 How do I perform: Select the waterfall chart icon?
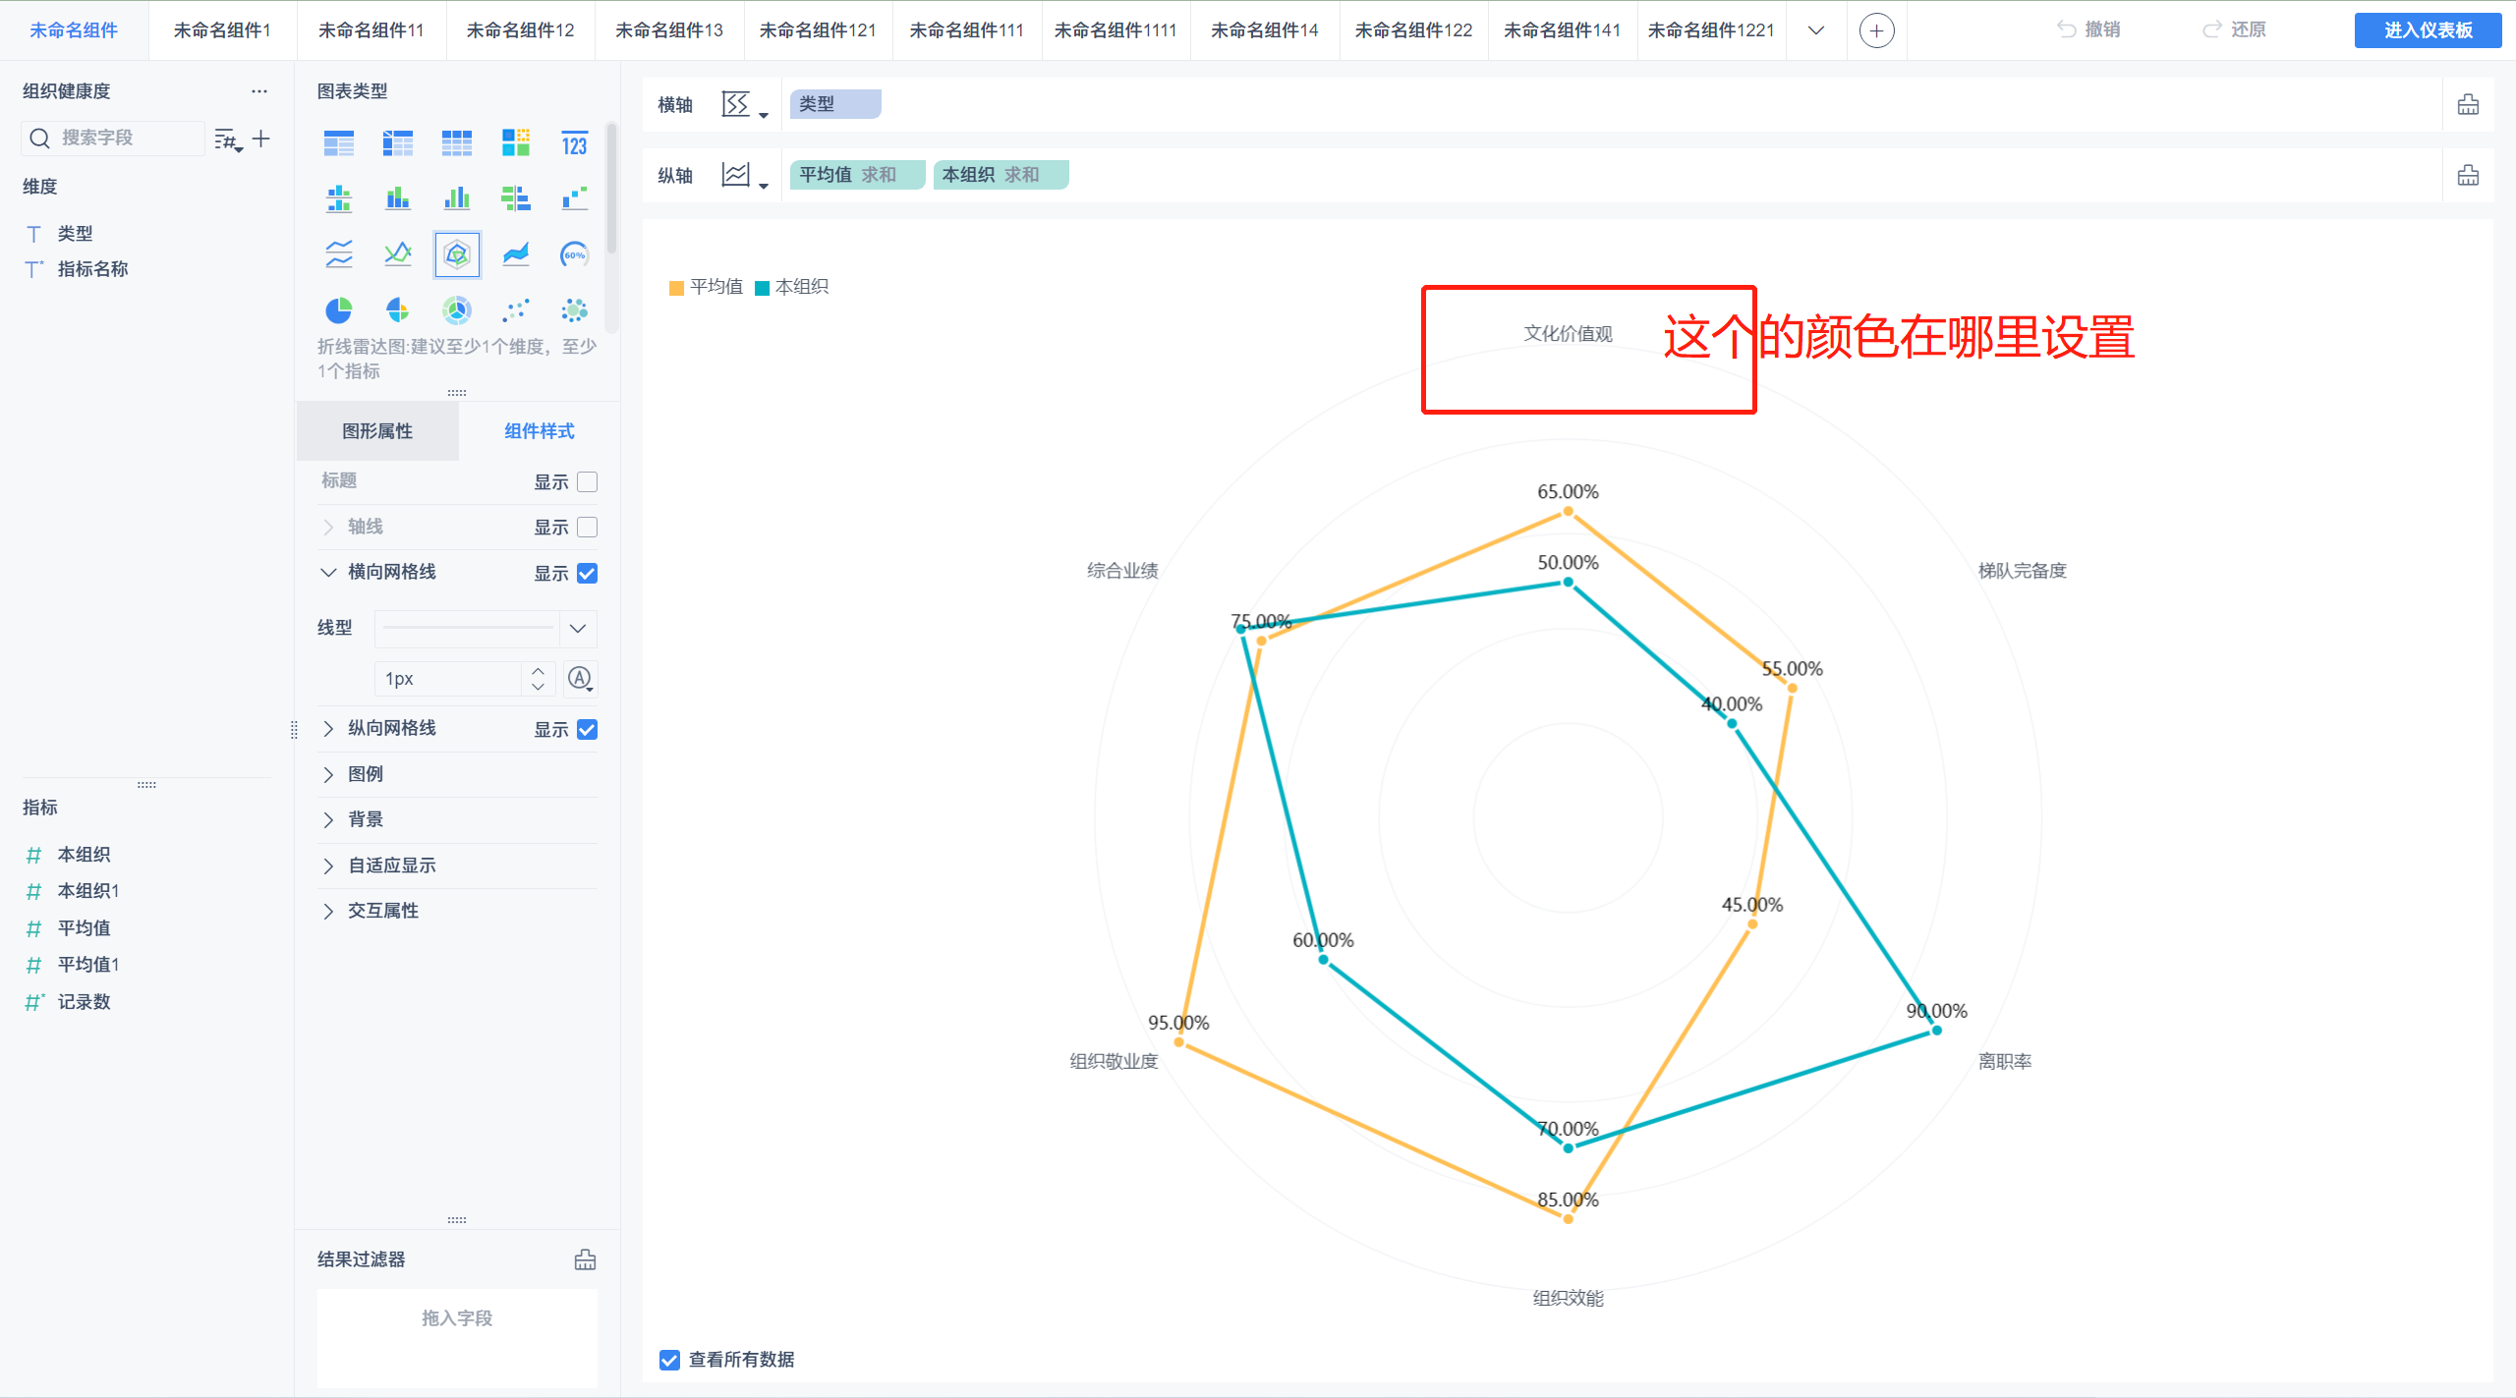(x=575, y=198)
